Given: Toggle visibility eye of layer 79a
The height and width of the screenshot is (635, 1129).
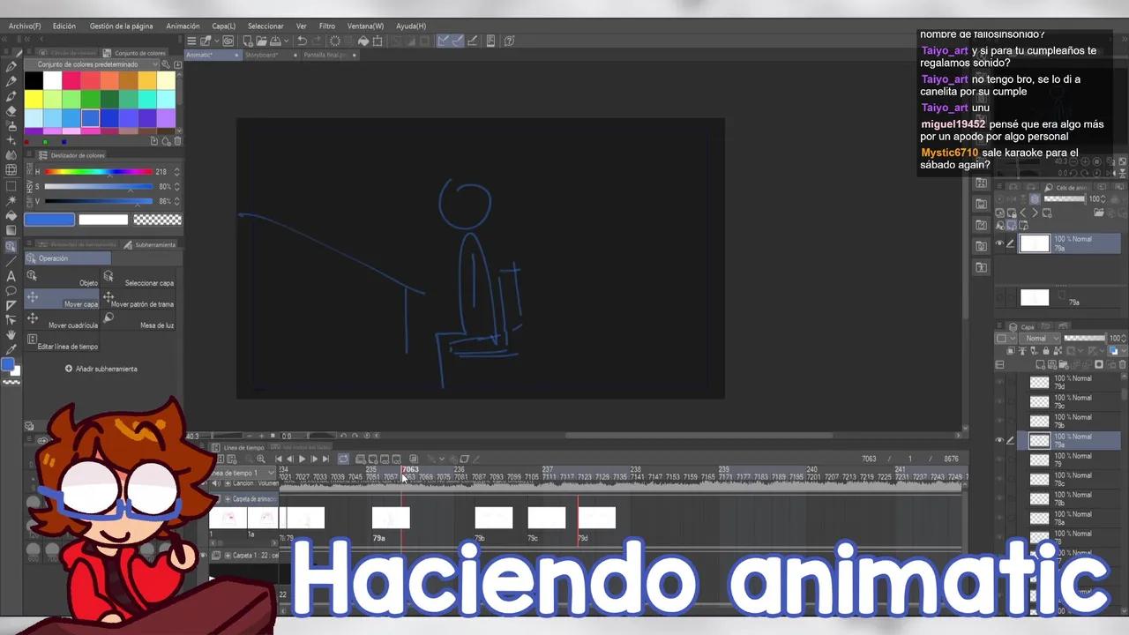Looking at the screenshot, I should click(999, 440).
